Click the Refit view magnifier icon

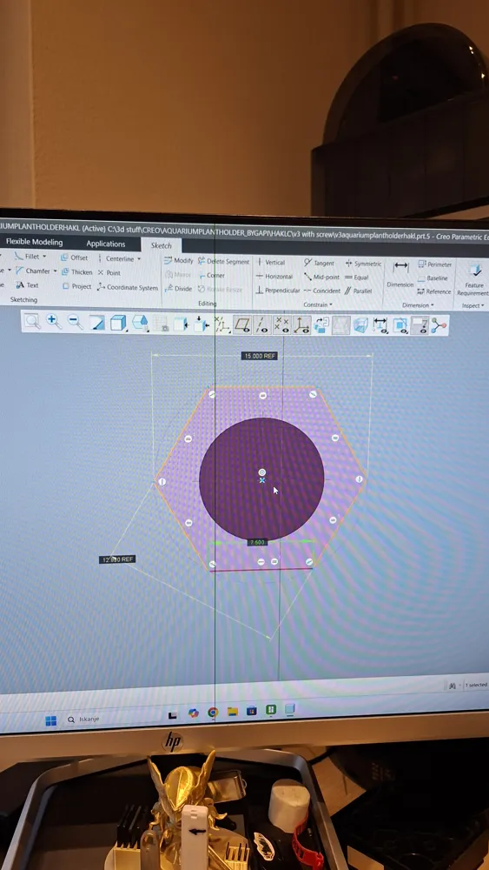click(x=32, y=321)
